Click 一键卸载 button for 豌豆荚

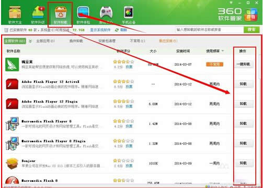pos(243,64)
